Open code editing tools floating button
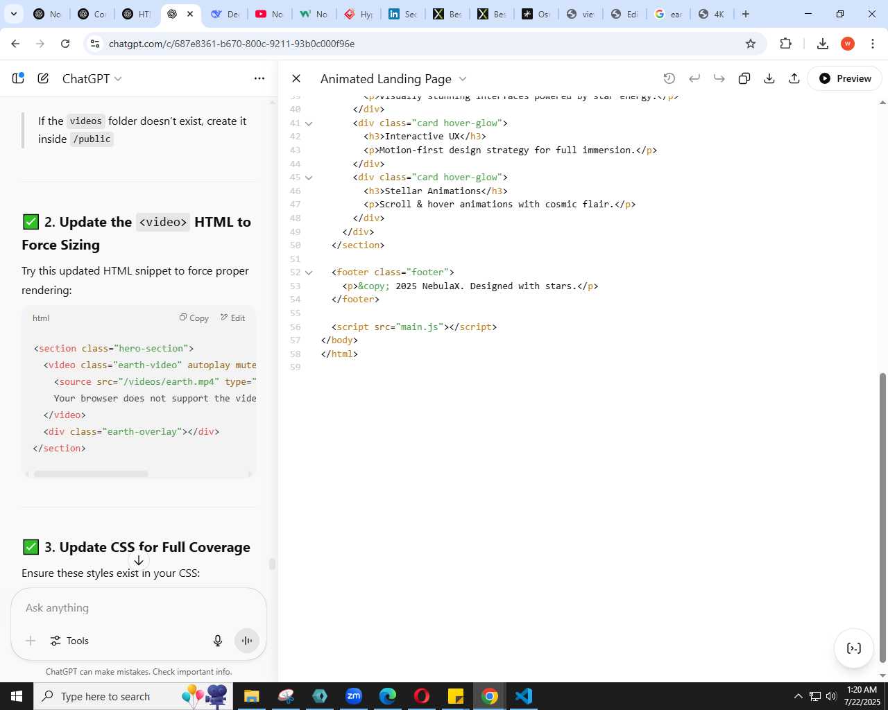 (854, 648)
